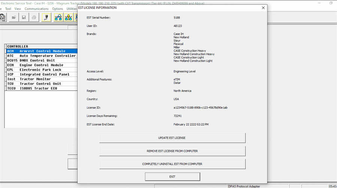Click the Steyr brand entry
337x188 pixels.
coord(177,41)
